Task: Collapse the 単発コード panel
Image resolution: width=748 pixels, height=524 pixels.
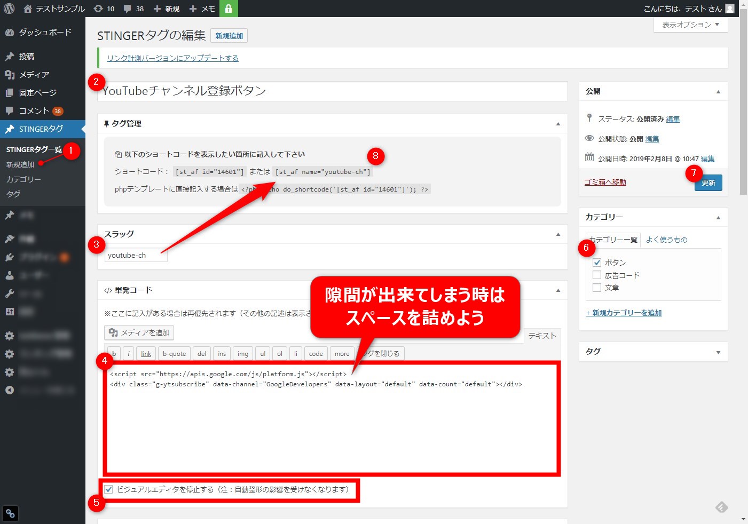Action: (558, 290)
